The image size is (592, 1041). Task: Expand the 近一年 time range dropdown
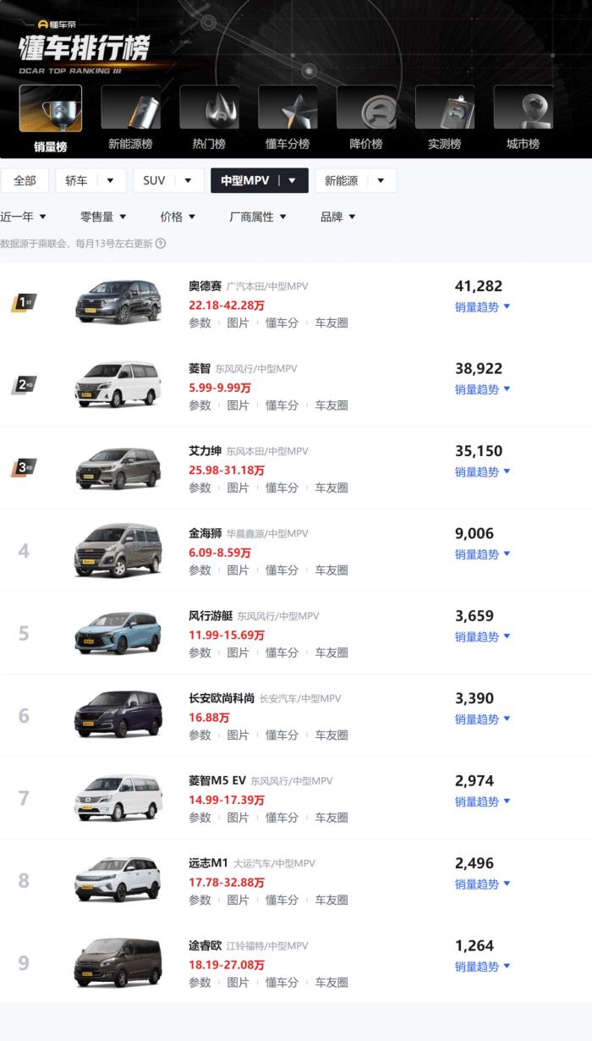pos(24,217)
